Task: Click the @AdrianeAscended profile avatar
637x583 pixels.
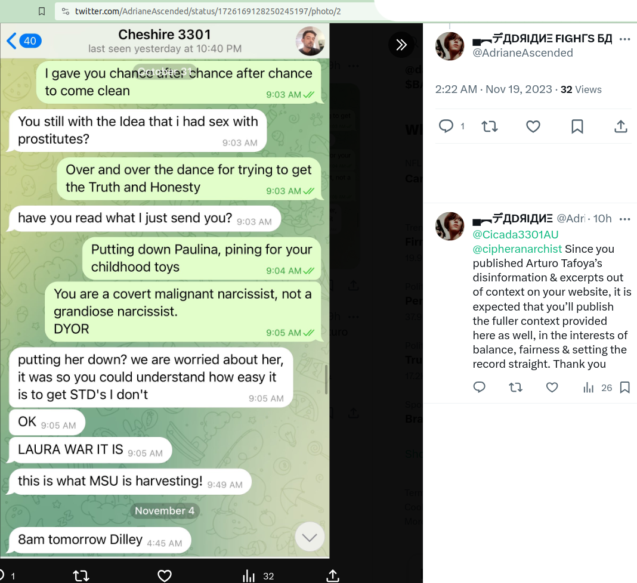Action: click(450, 46)
